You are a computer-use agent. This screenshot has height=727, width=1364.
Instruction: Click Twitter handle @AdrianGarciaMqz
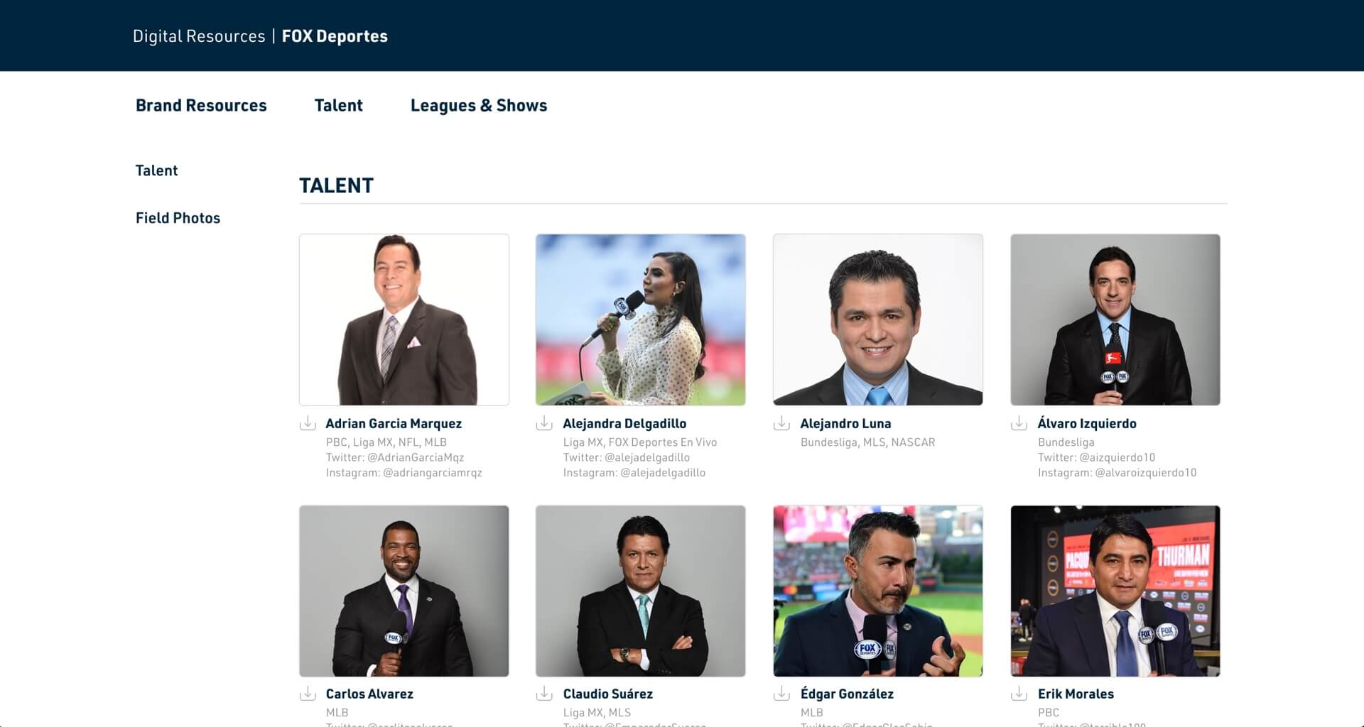(416, 457)
